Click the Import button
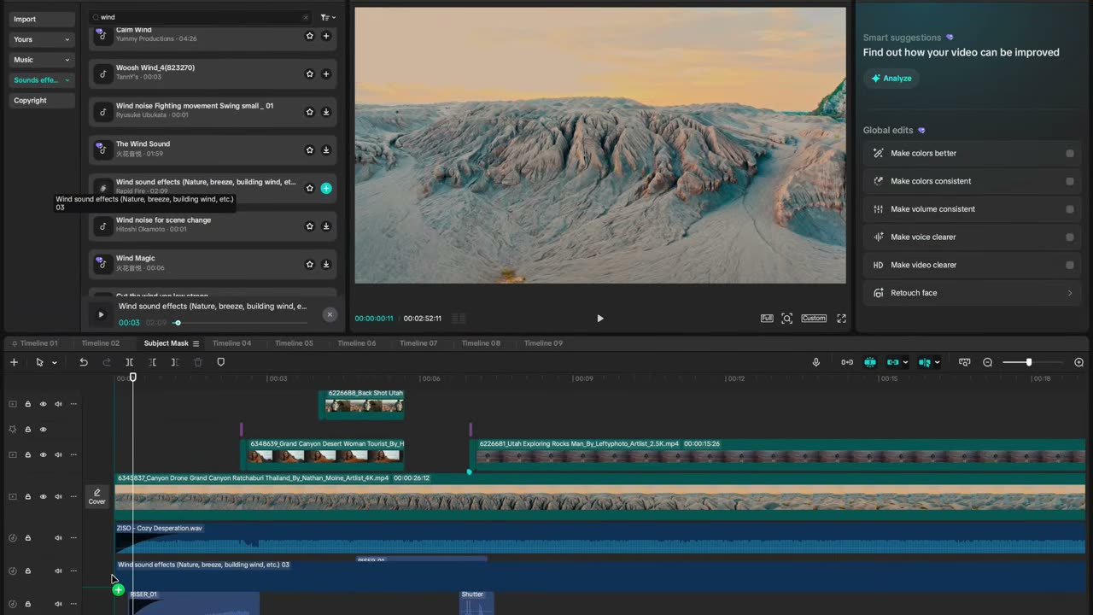The height and width of the screenshot is (615, 1093). point(42,19)
